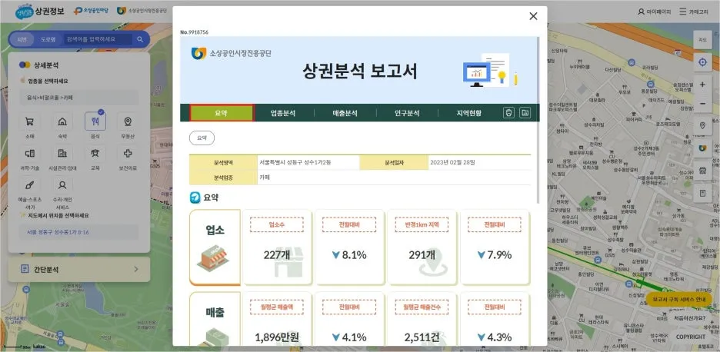Viewport: 720px width, 352px height.
Task: Click the 월평균 매출액 label box
Action: pyautogui.click(x=277, y=307)
